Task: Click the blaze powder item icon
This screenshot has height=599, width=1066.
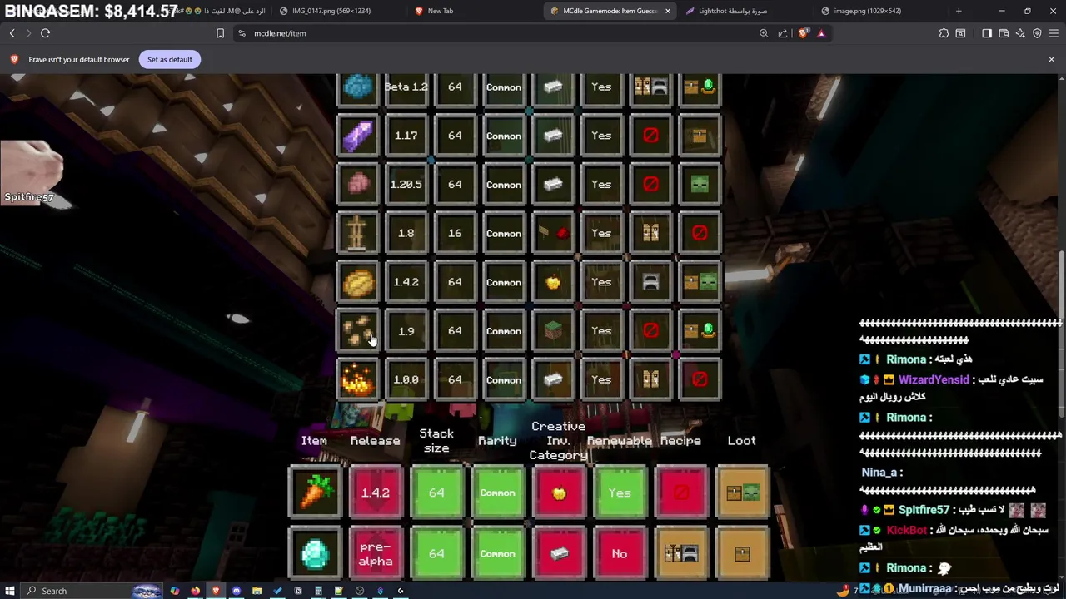Action: pos(357,379)
